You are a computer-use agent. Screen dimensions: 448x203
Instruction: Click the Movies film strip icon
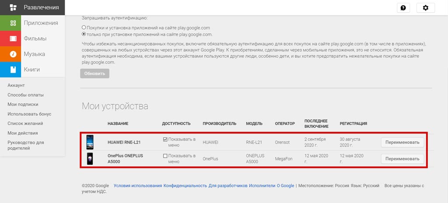coord(13,38)
